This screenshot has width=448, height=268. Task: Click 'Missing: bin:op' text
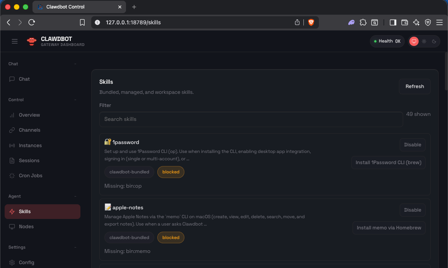123,186
